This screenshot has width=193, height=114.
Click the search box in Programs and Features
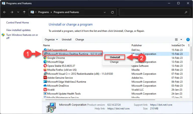[x=151, y=12]
